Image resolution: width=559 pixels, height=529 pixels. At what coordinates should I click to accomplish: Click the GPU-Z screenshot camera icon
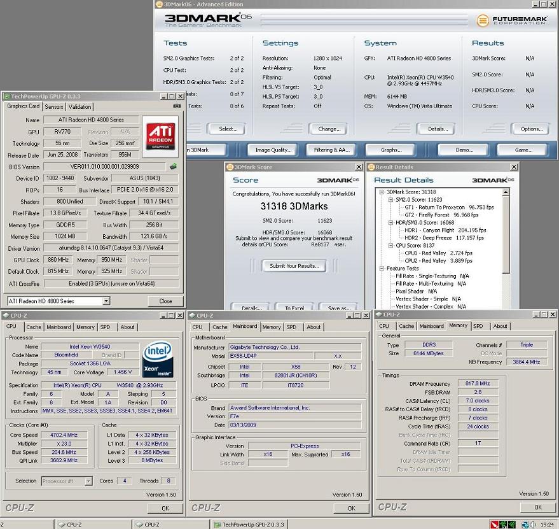coord(177,106)
